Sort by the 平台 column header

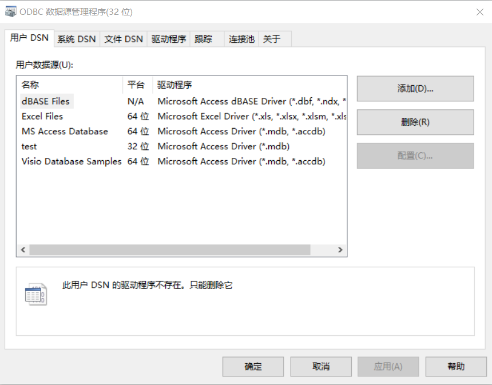tap(138, 85)
